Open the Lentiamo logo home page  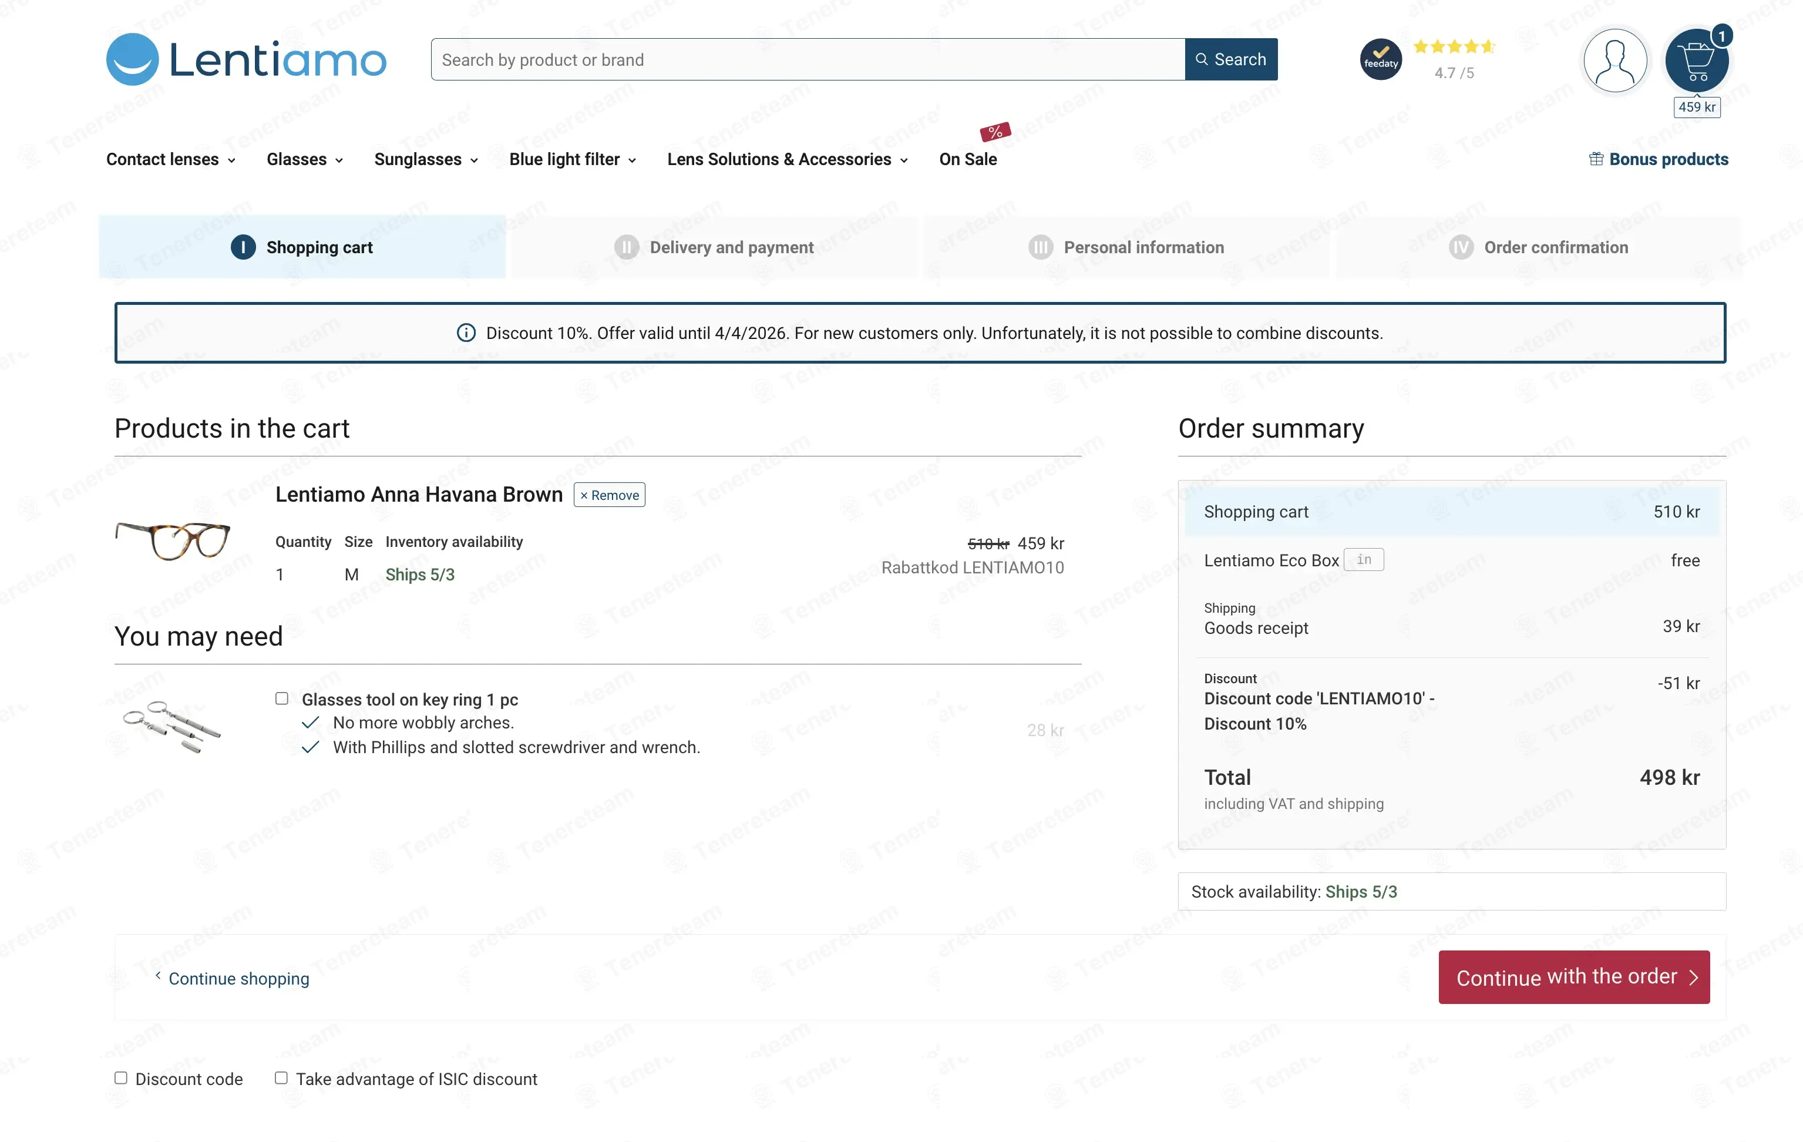(246, 59)
